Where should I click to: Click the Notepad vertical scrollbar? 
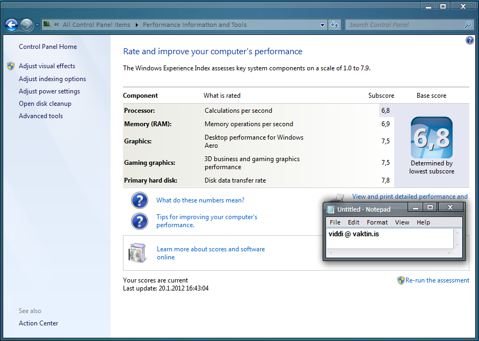[457, 238]
